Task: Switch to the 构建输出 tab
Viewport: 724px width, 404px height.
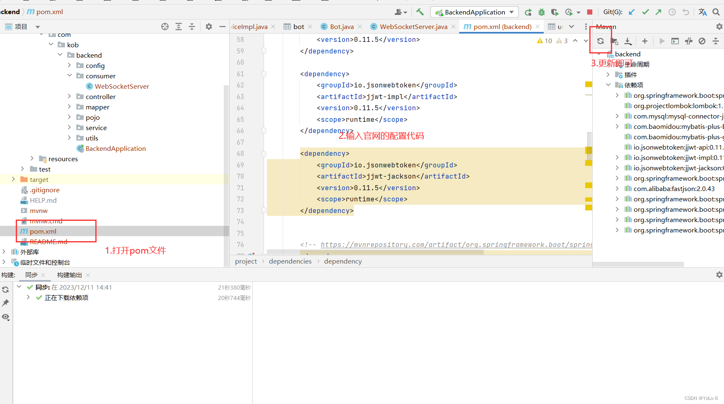Action: (69, 275)
